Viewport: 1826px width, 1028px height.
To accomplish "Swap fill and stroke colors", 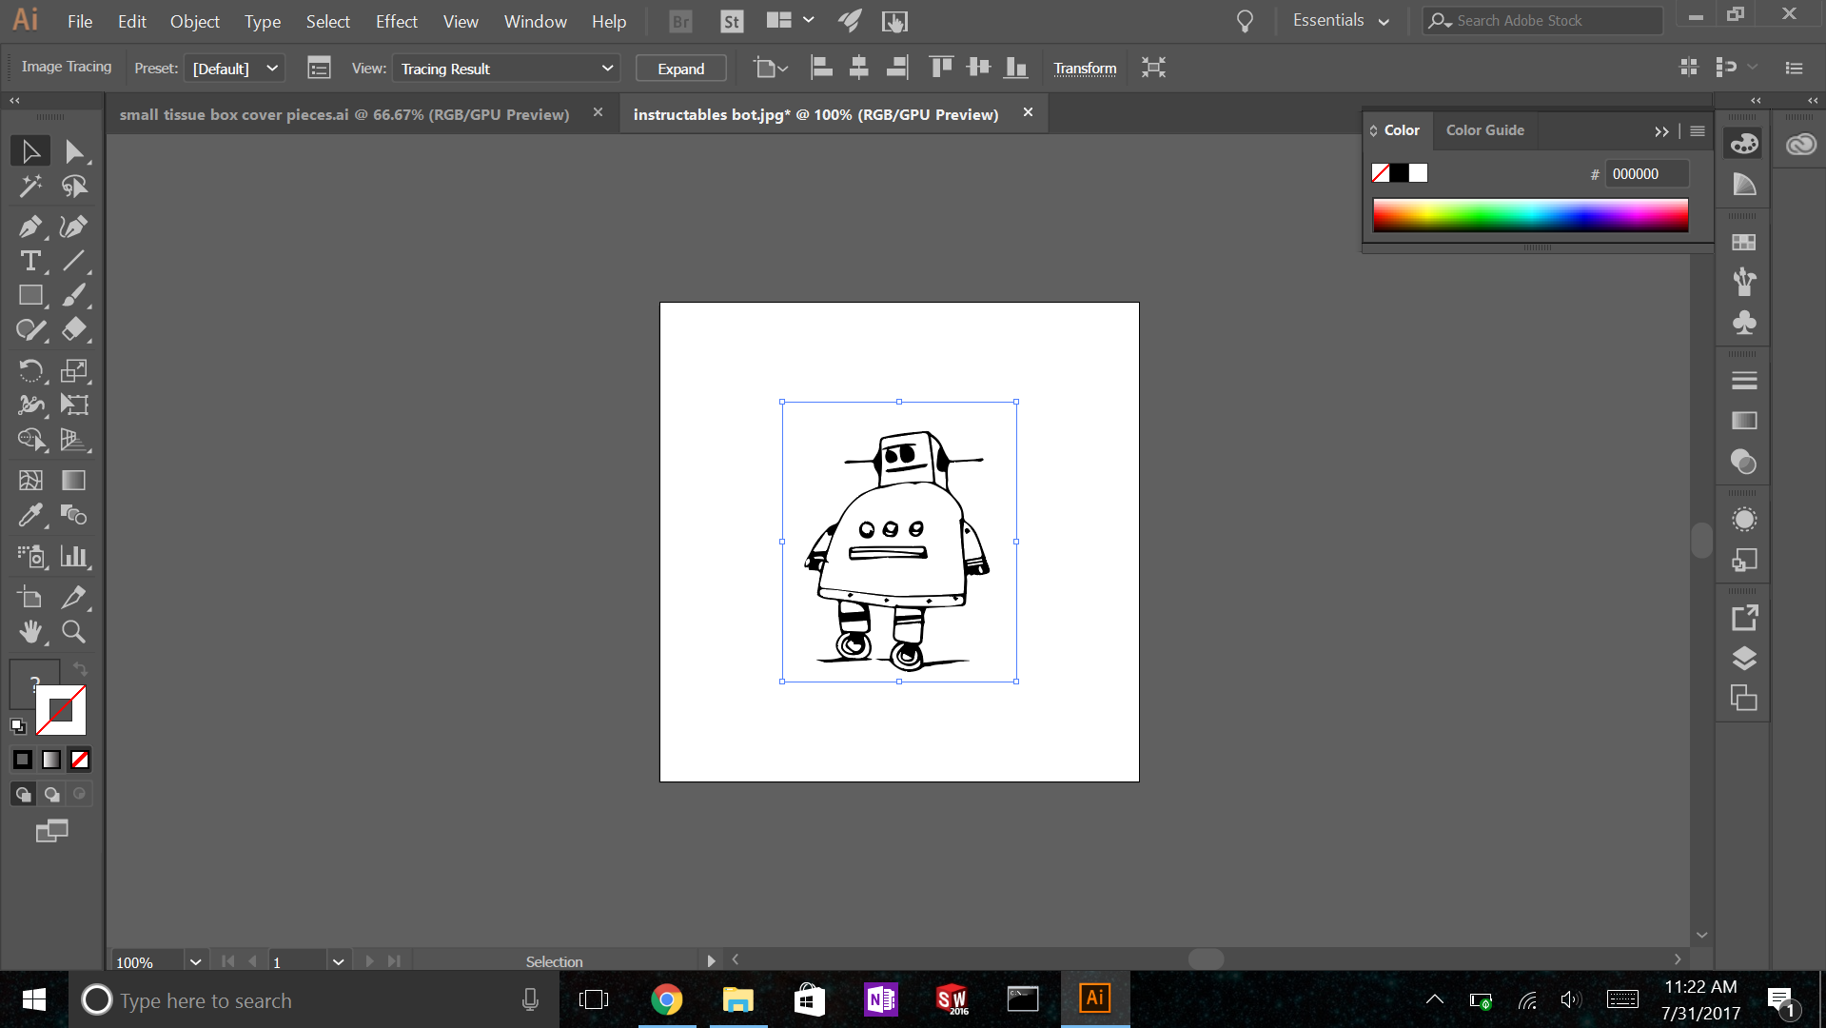I will [80, 669].
